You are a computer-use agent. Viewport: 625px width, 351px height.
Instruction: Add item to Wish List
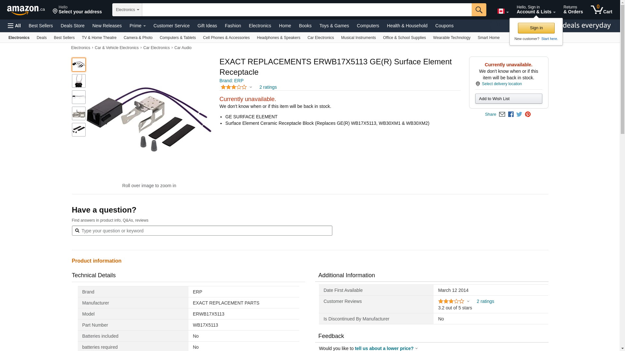point(508,99)
